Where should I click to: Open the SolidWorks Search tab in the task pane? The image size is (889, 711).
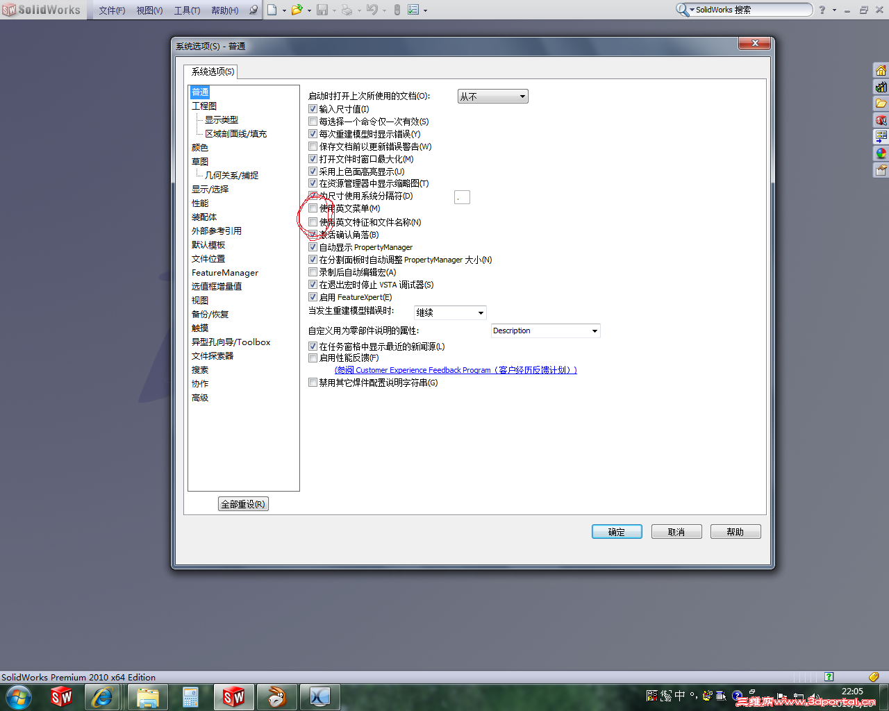881,120
